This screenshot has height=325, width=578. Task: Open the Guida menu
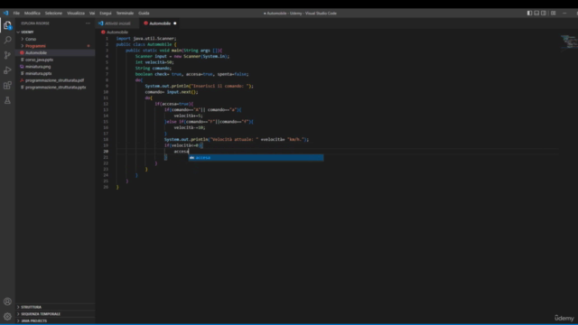(144, 13)
